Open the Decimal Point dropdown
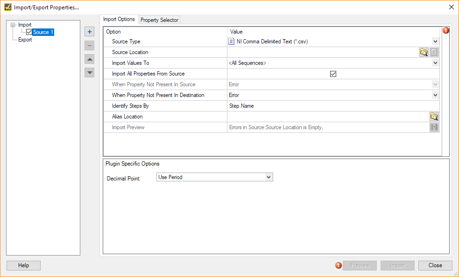The image size is (459, 277). [269, 177]
